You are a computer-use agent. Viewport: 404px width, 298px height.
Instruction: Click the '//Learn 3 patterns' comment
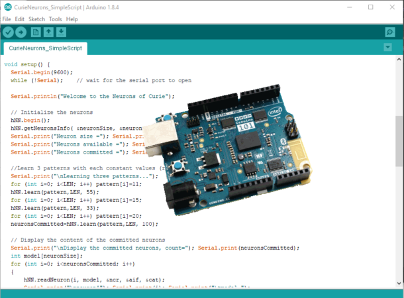pos(88,168)
